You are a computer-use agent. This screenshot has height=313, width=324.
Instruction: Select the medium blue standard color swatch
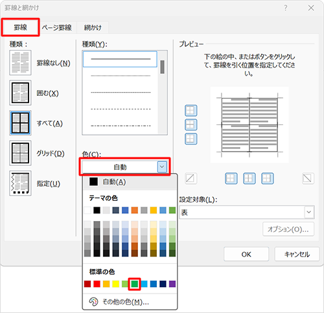pyautogui.click(x=154, y=284)
